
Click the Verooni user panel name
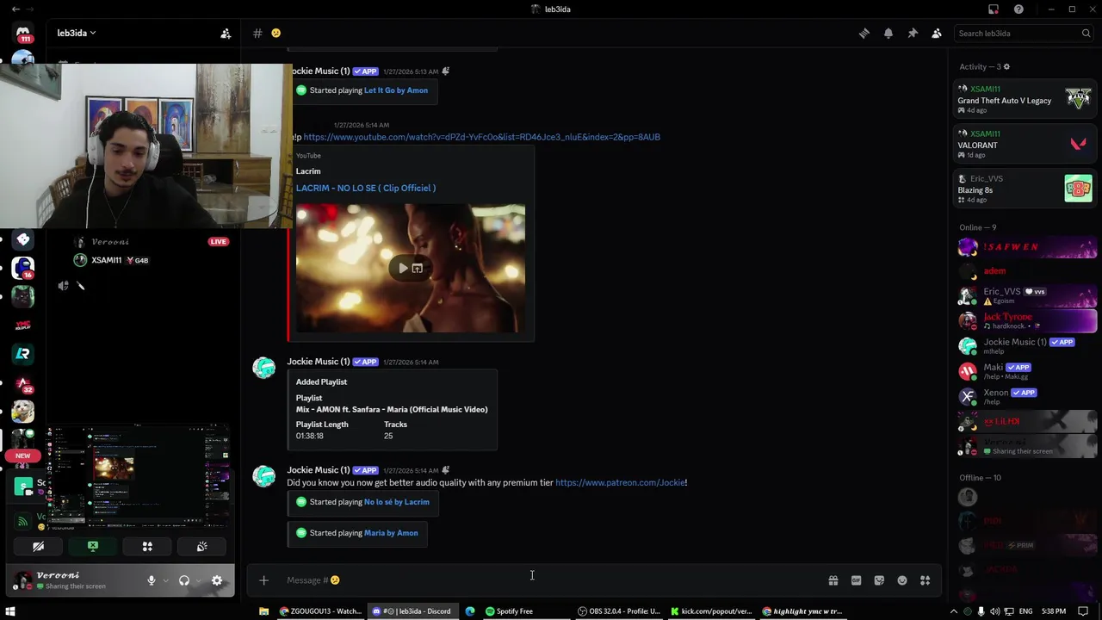click(x=58, y=575)
